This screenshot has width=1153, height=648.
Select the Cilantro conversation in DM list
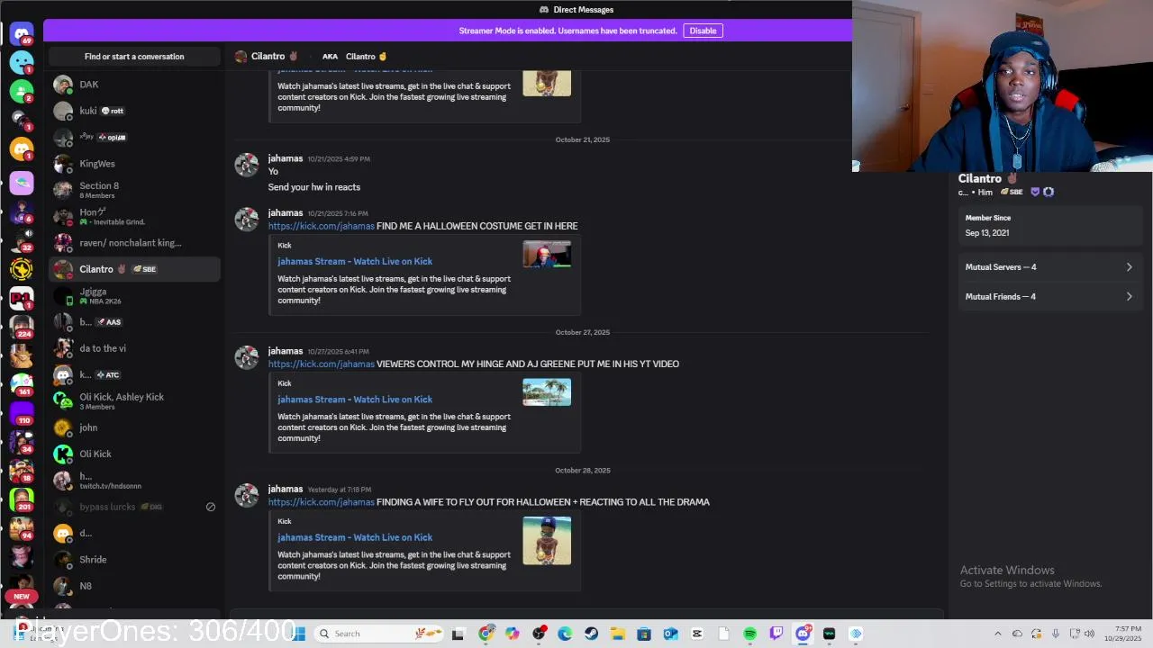[134, 269]
